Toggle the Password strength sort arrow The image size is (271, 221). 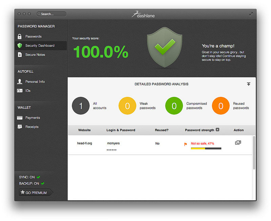(217, 129)
